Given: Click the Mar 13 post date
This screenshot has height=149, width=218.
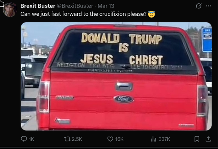Looking at the screenshot, I should (x=106, y=6).
